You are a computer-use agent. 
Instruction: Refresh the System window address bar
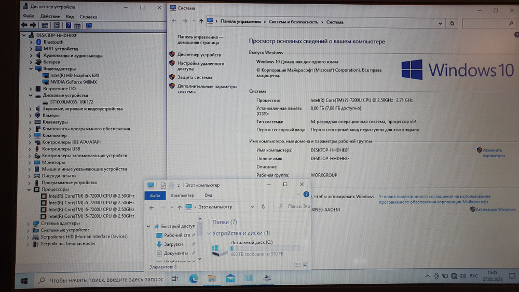(452, 23)
